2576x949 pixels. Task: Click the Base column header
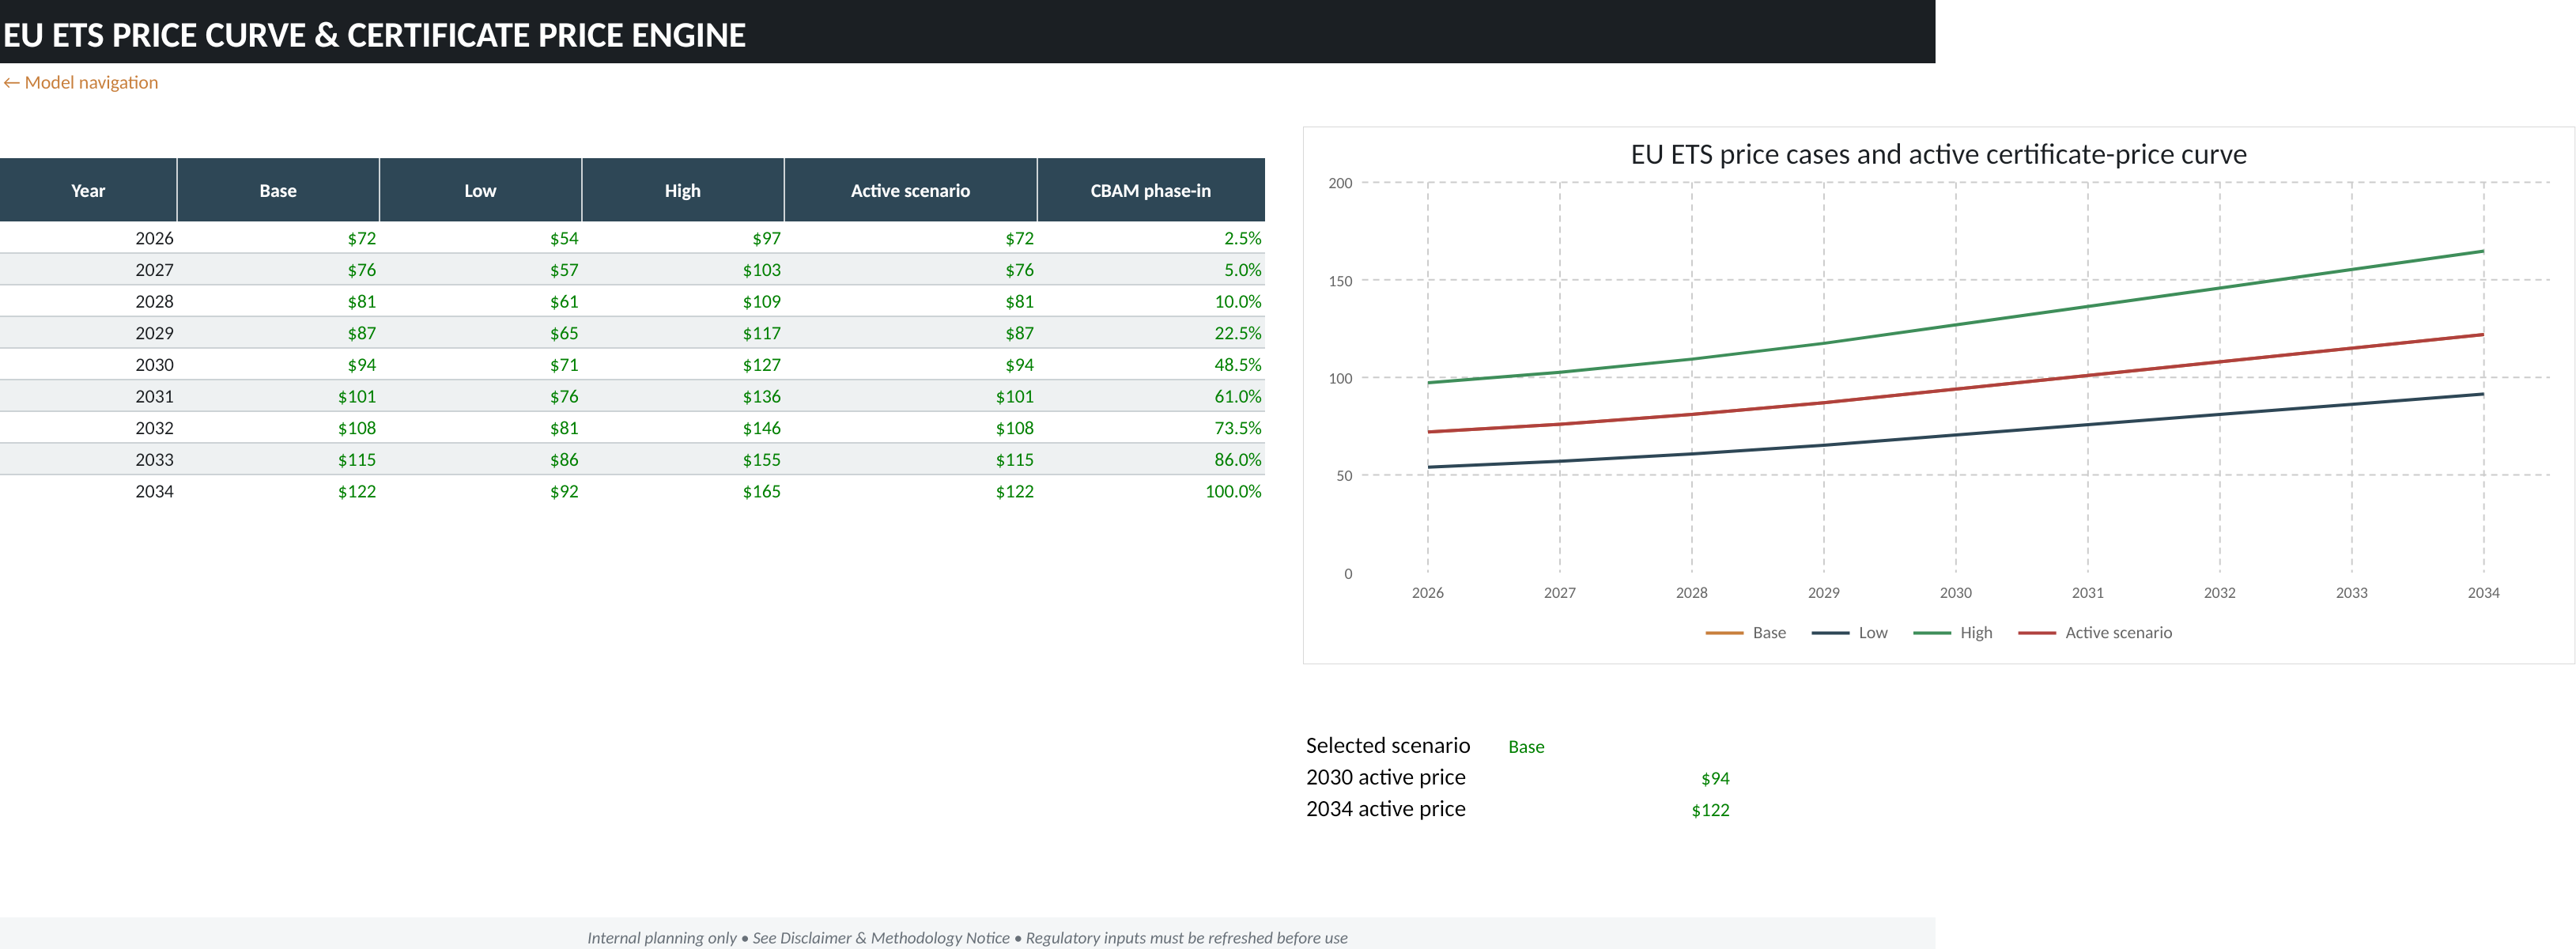tap(278, 190)
